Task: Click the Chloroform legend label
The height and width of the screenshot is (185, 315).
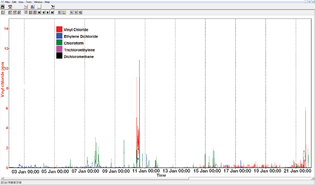Action: (73, 43)
